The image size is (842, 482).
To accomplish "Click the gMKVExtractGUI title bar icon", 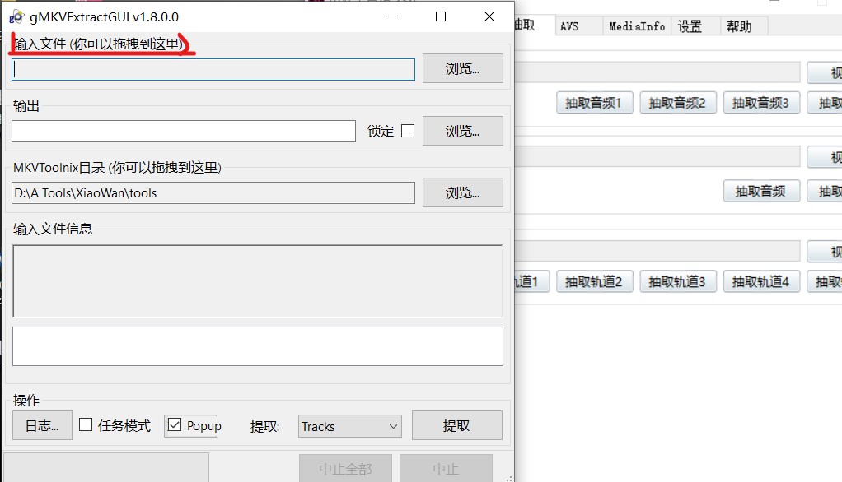I will 17,16.
